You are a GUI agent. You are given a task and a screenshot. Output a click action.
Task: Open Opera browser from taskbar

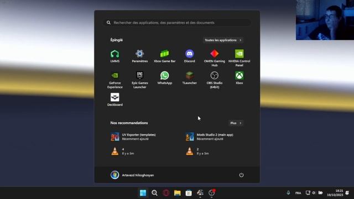(x=166, y=193)
